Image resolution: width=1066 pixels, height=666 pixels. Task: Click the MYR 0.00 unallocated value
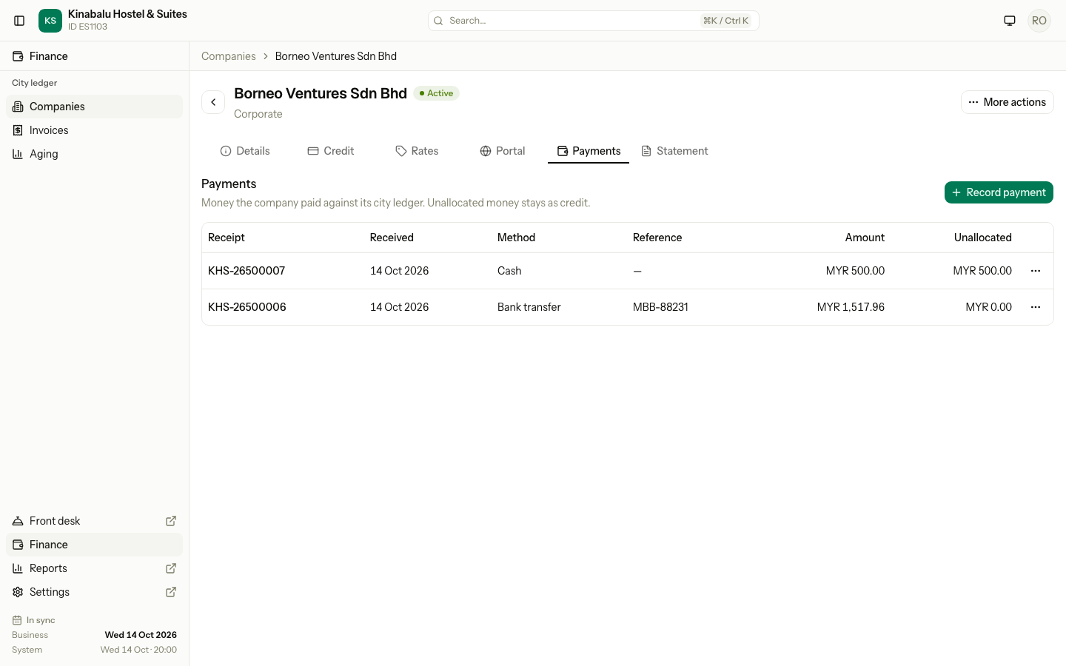(989, 307)
